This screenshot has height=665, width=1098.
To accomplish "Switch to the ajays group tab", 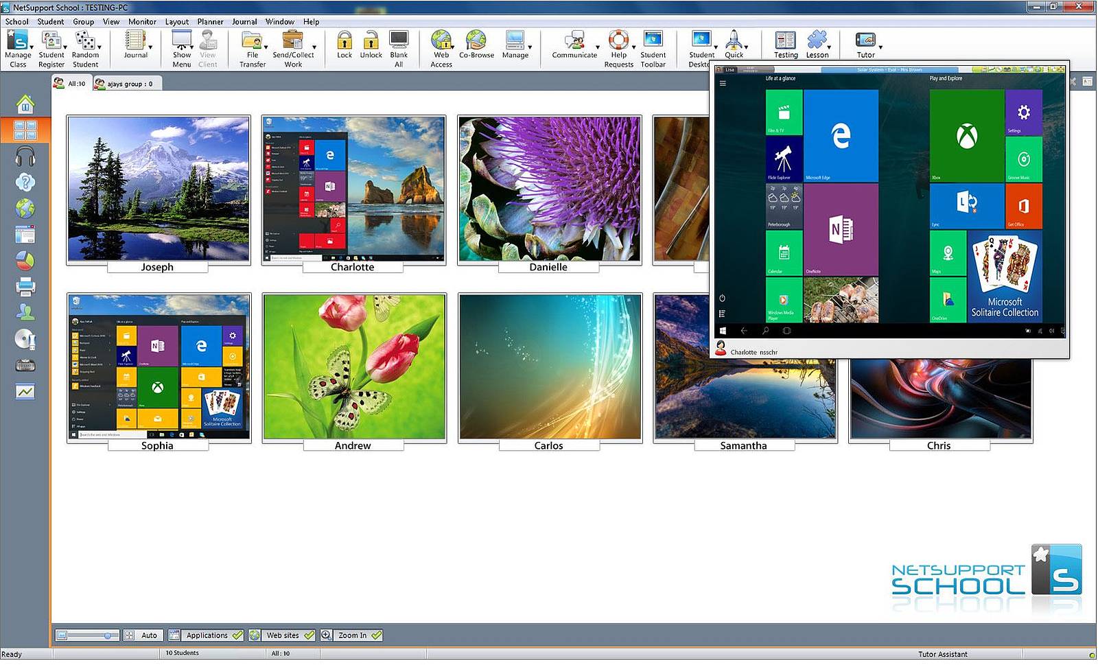I will (124, 84).
